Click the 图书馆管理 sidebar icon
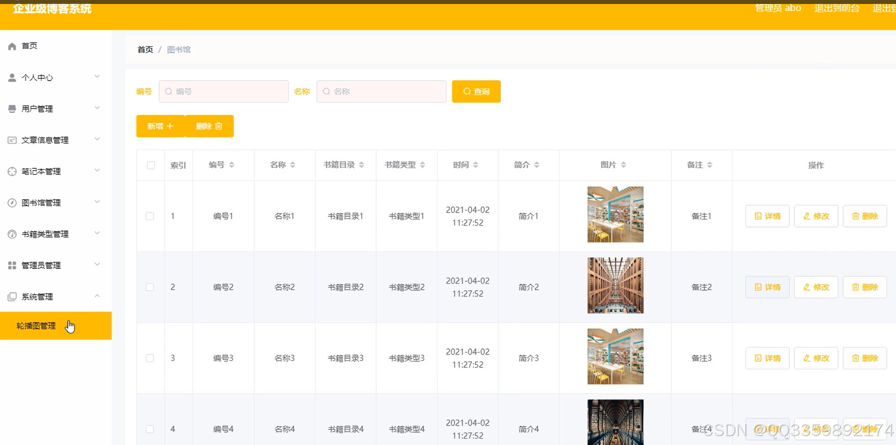 click(x=12, y=203)
